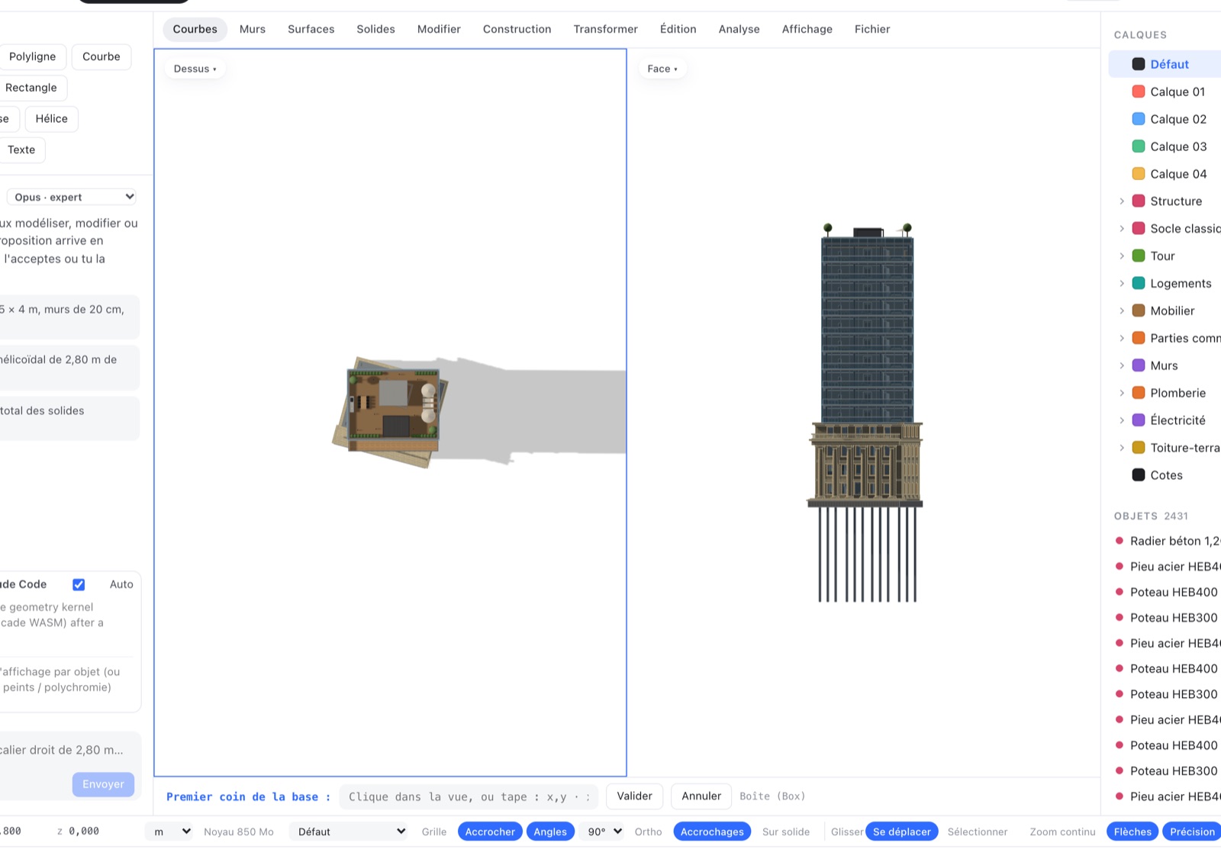Select the Polyligne tool
This screenshot has width=1221, height=849.
point(33,56)
